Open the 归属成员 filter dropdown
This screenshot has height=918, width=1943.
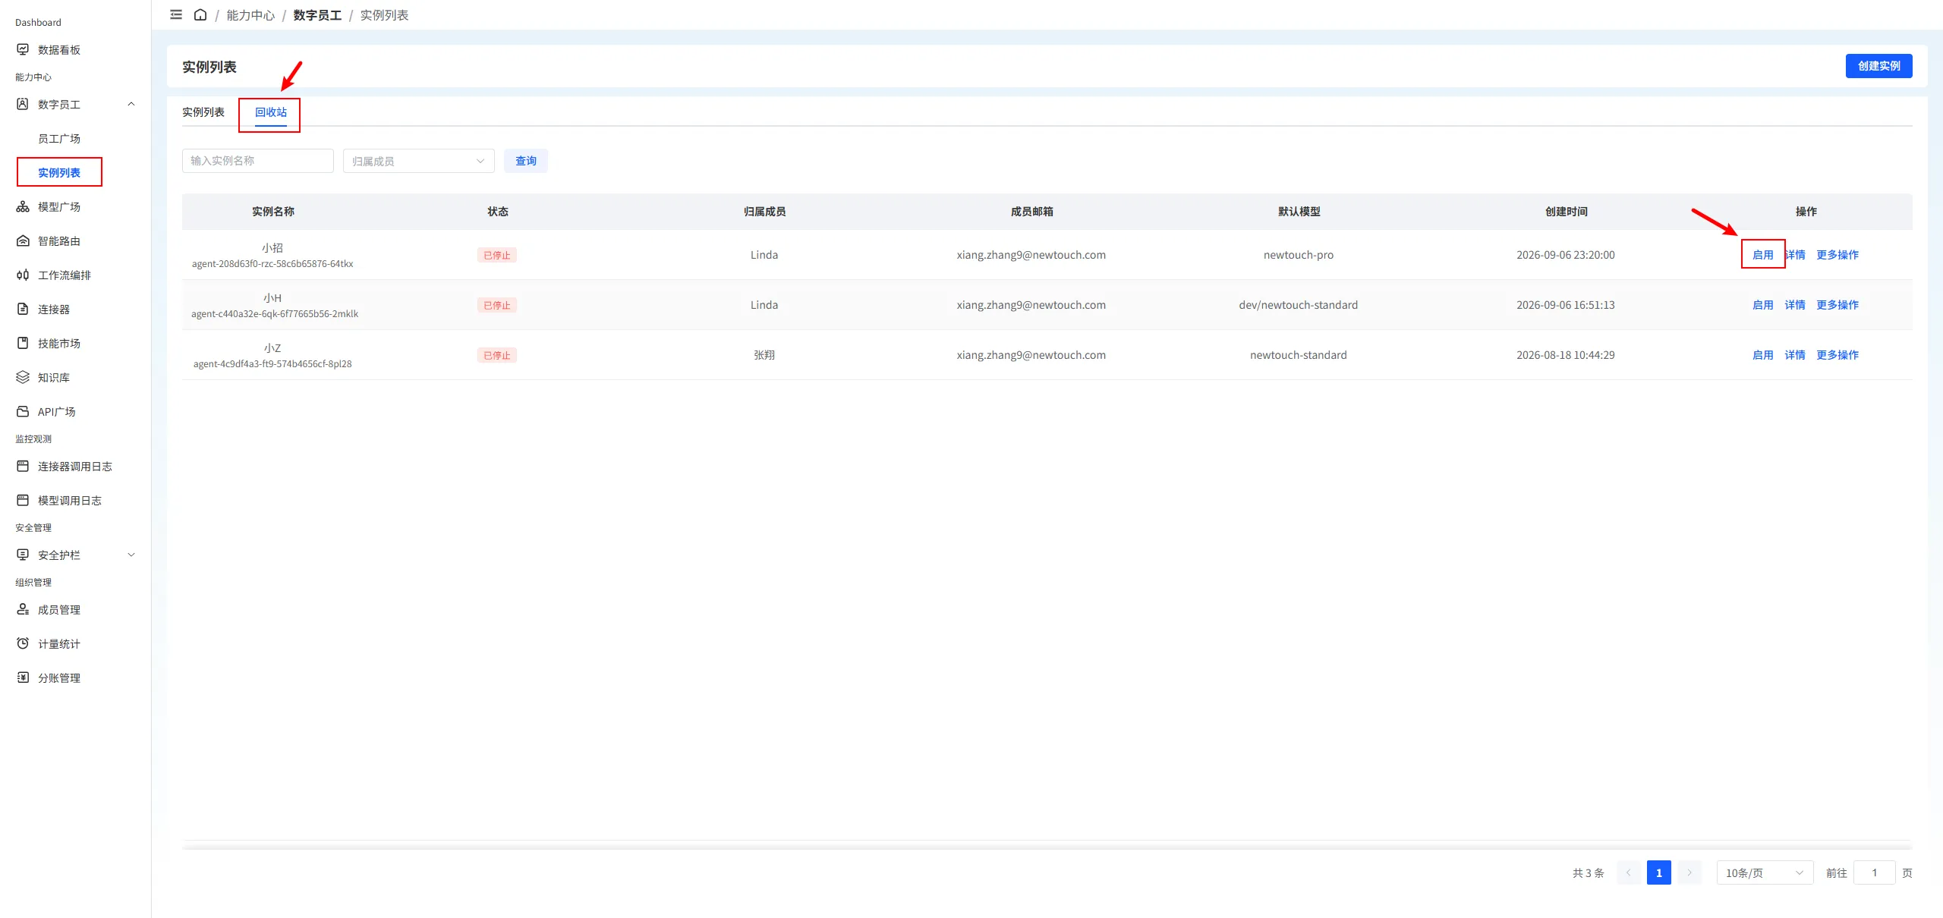tap(419, 161)
